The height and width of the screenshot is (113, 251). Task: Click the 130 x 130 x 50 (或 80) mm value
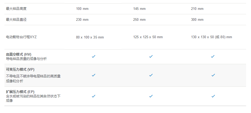pyautogui.click(x=212, y=37)
